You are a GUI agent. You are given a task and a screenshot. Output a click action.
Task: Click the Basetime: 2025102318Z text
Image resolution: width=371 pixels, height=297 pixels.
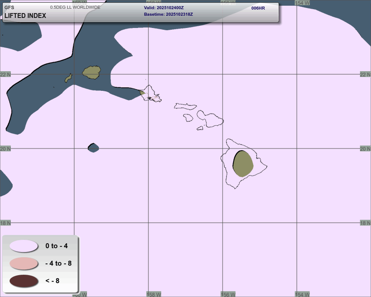coord(168,14)
